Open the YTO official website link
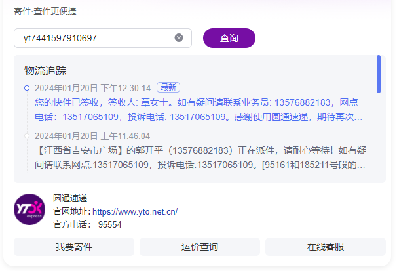Image resolution: width=397 pixels, height=271 pixels. click(x=135, y=211)
